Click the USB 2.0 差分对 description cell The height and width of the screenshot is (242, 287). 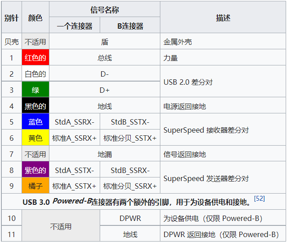coord(188,82)
